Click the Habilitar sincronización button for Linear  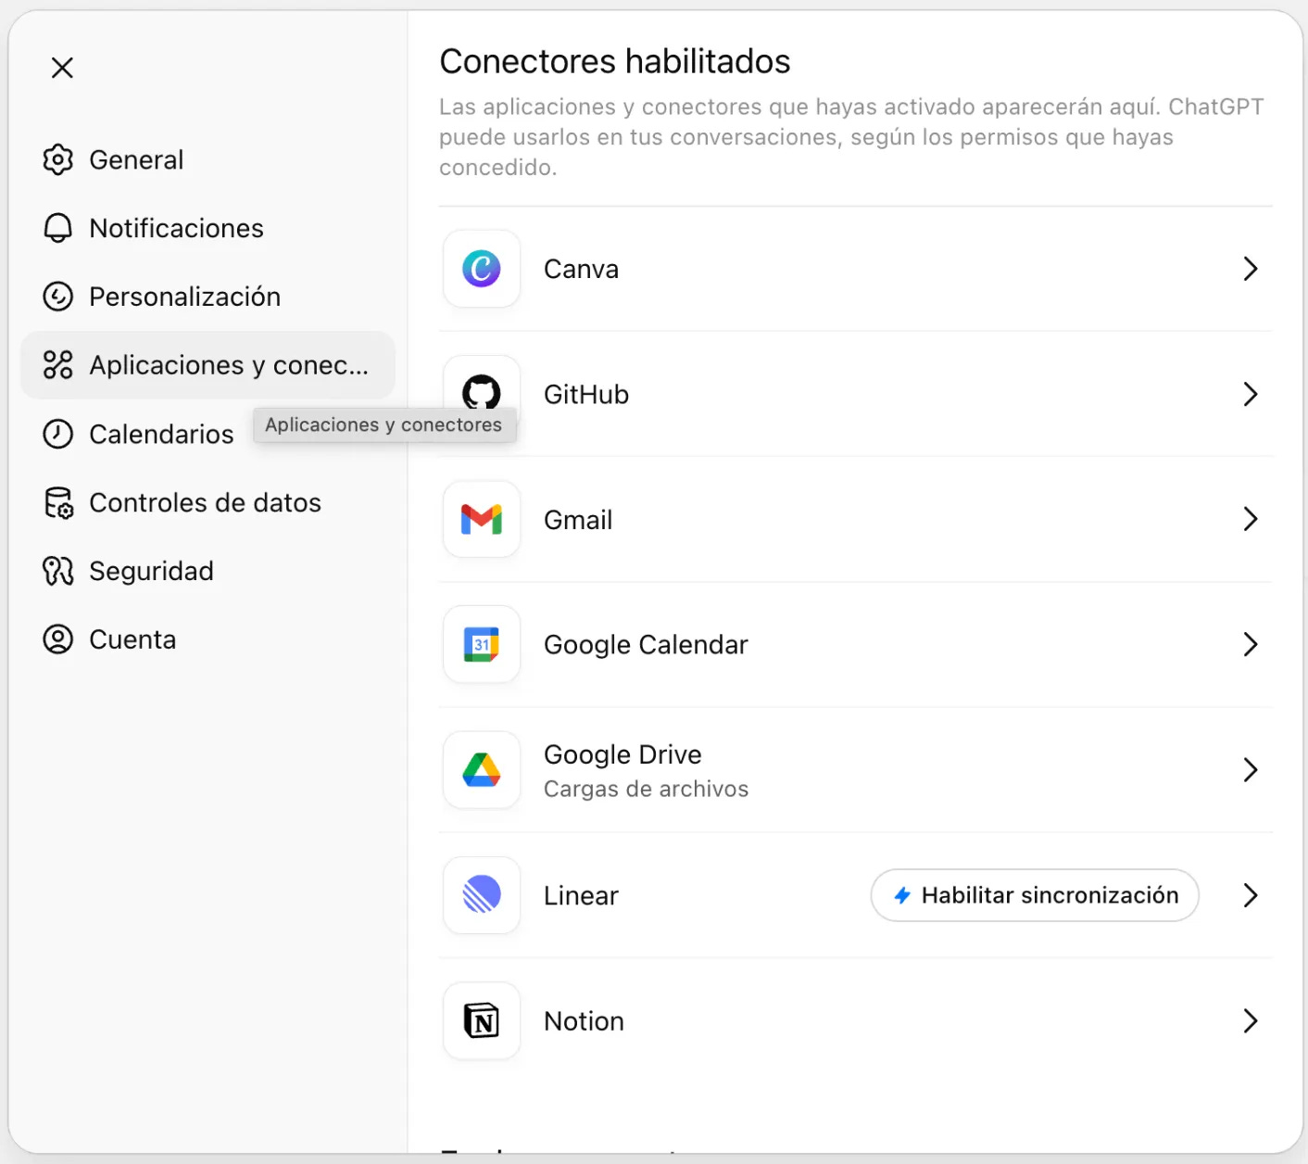[x=1035, y=895]
